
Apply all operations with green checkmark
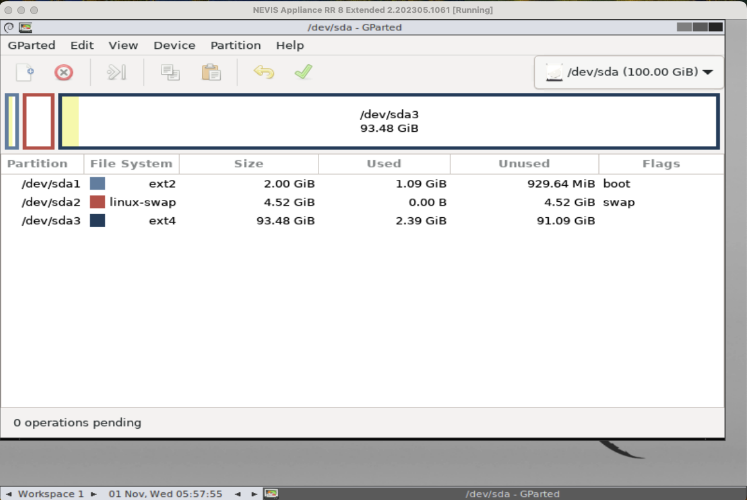click(x=303, y=72)
